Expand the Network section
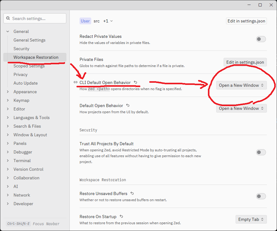This screenshot has width=277, height=231. click(x=8, y=195)
